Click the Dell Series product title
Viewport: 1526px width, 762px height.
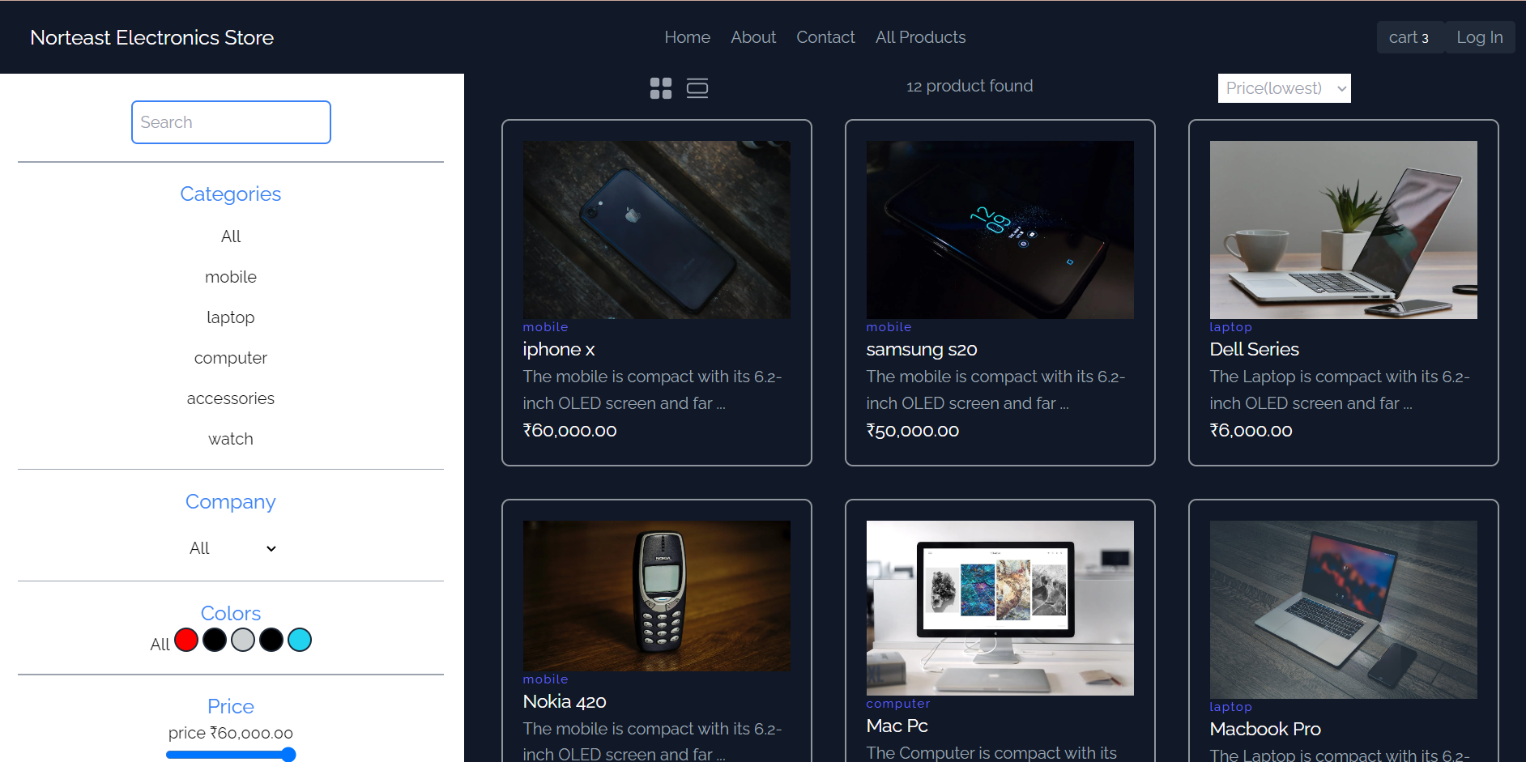tap(1254, 349)
